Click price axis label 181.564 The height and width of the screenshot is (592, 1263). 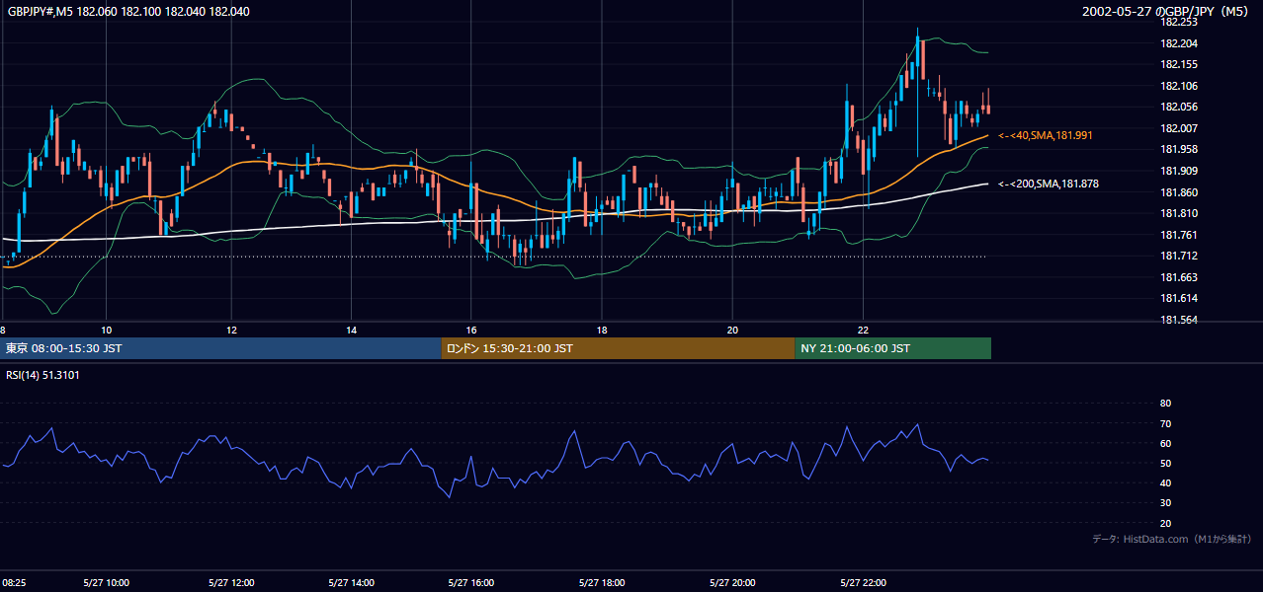(1178, 320)
